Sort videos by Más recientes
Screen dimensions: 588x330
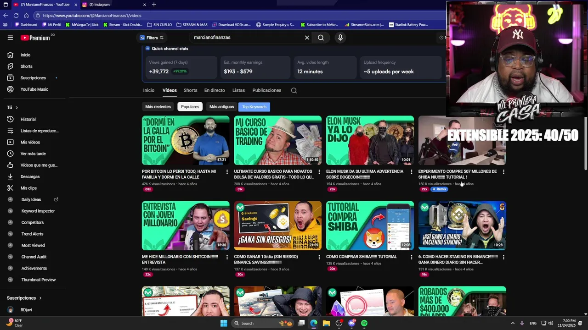158,107
